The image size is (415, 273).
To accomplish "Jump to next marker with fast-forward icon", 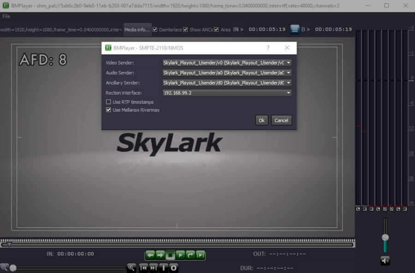I will pos(154,268).
